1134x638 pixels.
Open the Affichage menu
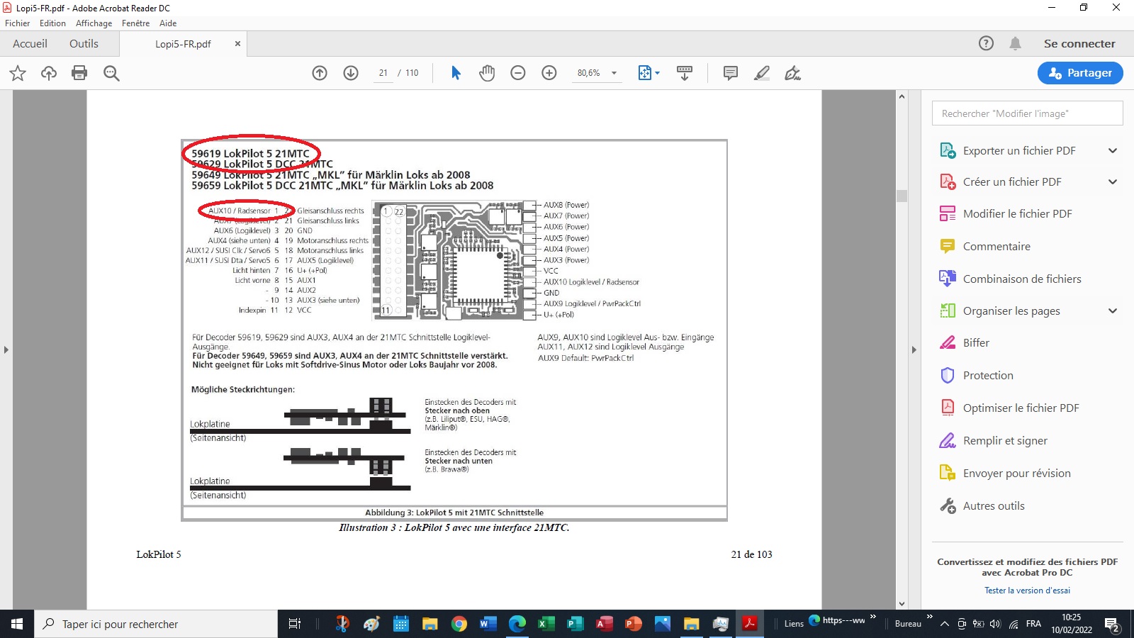click(x=94, y=23)
